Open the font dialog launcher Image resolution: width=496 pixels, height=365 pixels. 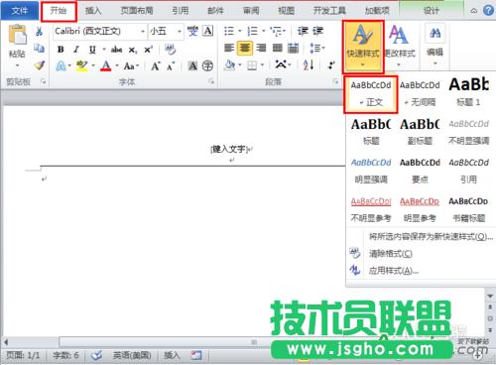[x=211, y=81]
